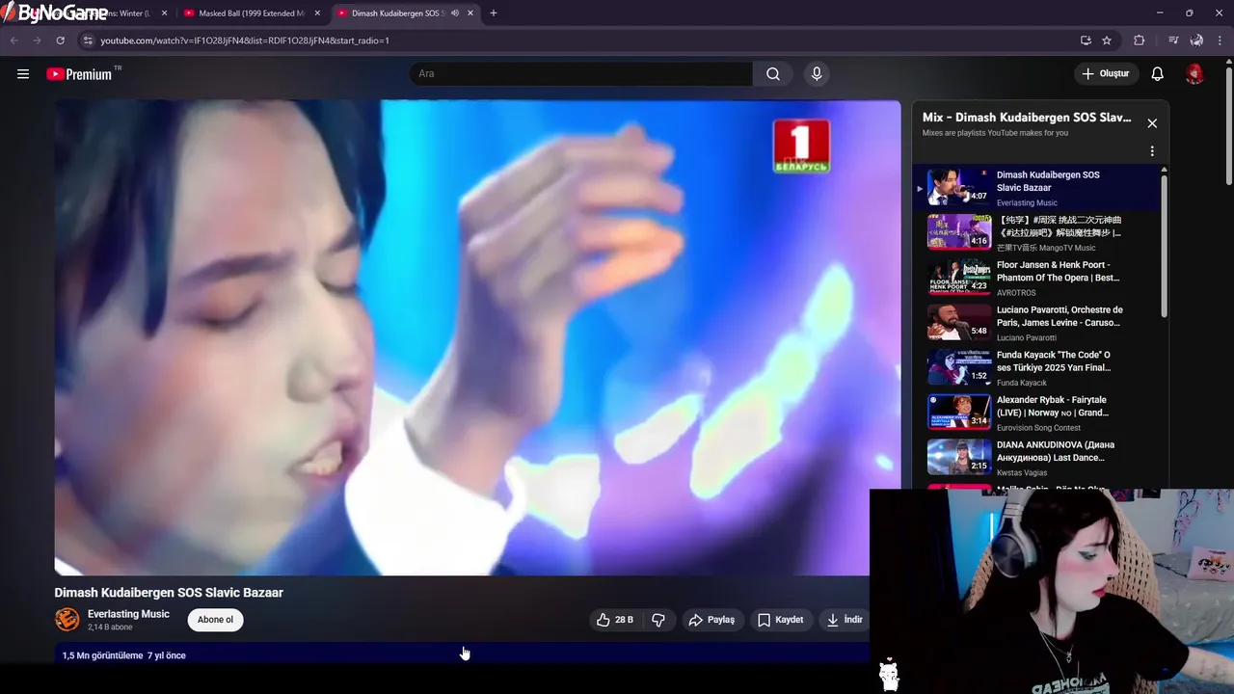Viewport: 1234px width, 694px height.
Task: Save the video using Kaydet
Action: (780, 620)
